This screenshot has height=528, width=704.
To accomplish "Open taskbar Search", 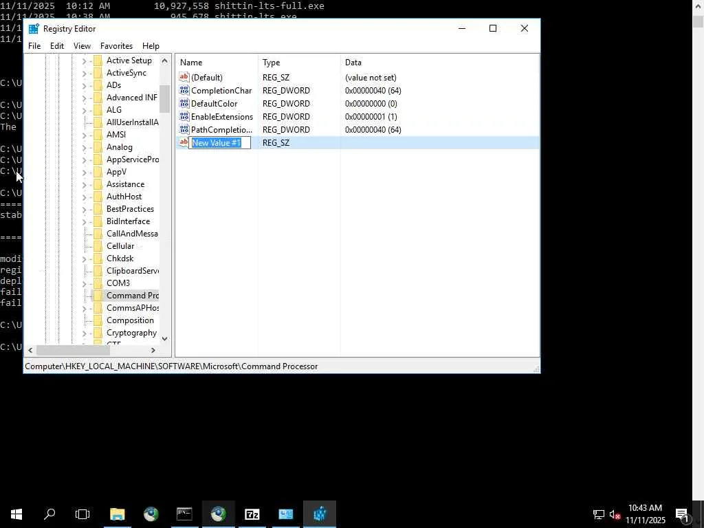I will [x=49, y=514].
